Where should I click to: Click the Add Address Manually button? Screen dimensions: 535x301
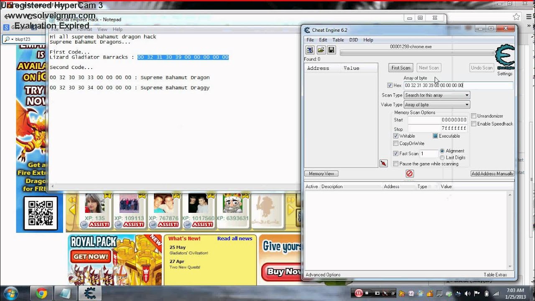[492, 173]
